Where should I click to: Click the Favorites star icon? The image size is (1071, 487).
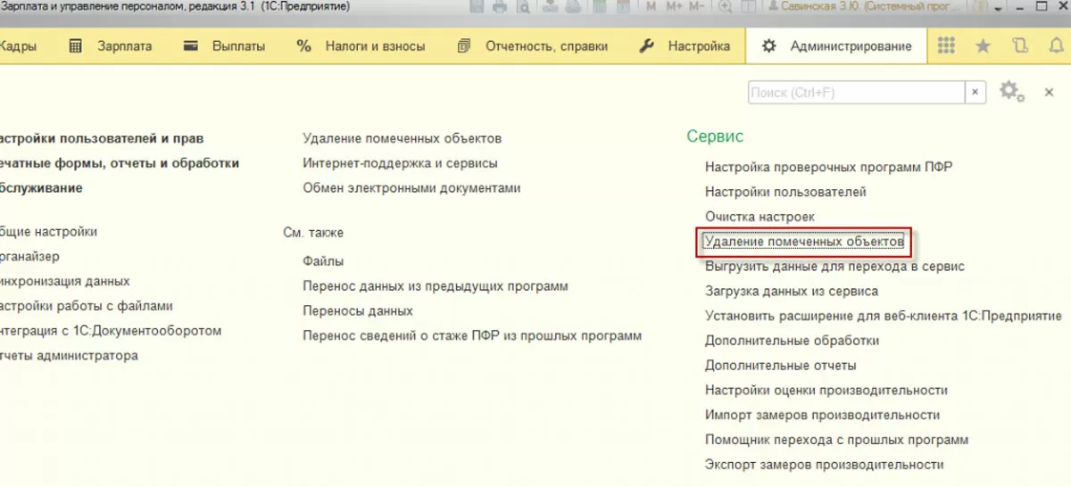[983, 46]
